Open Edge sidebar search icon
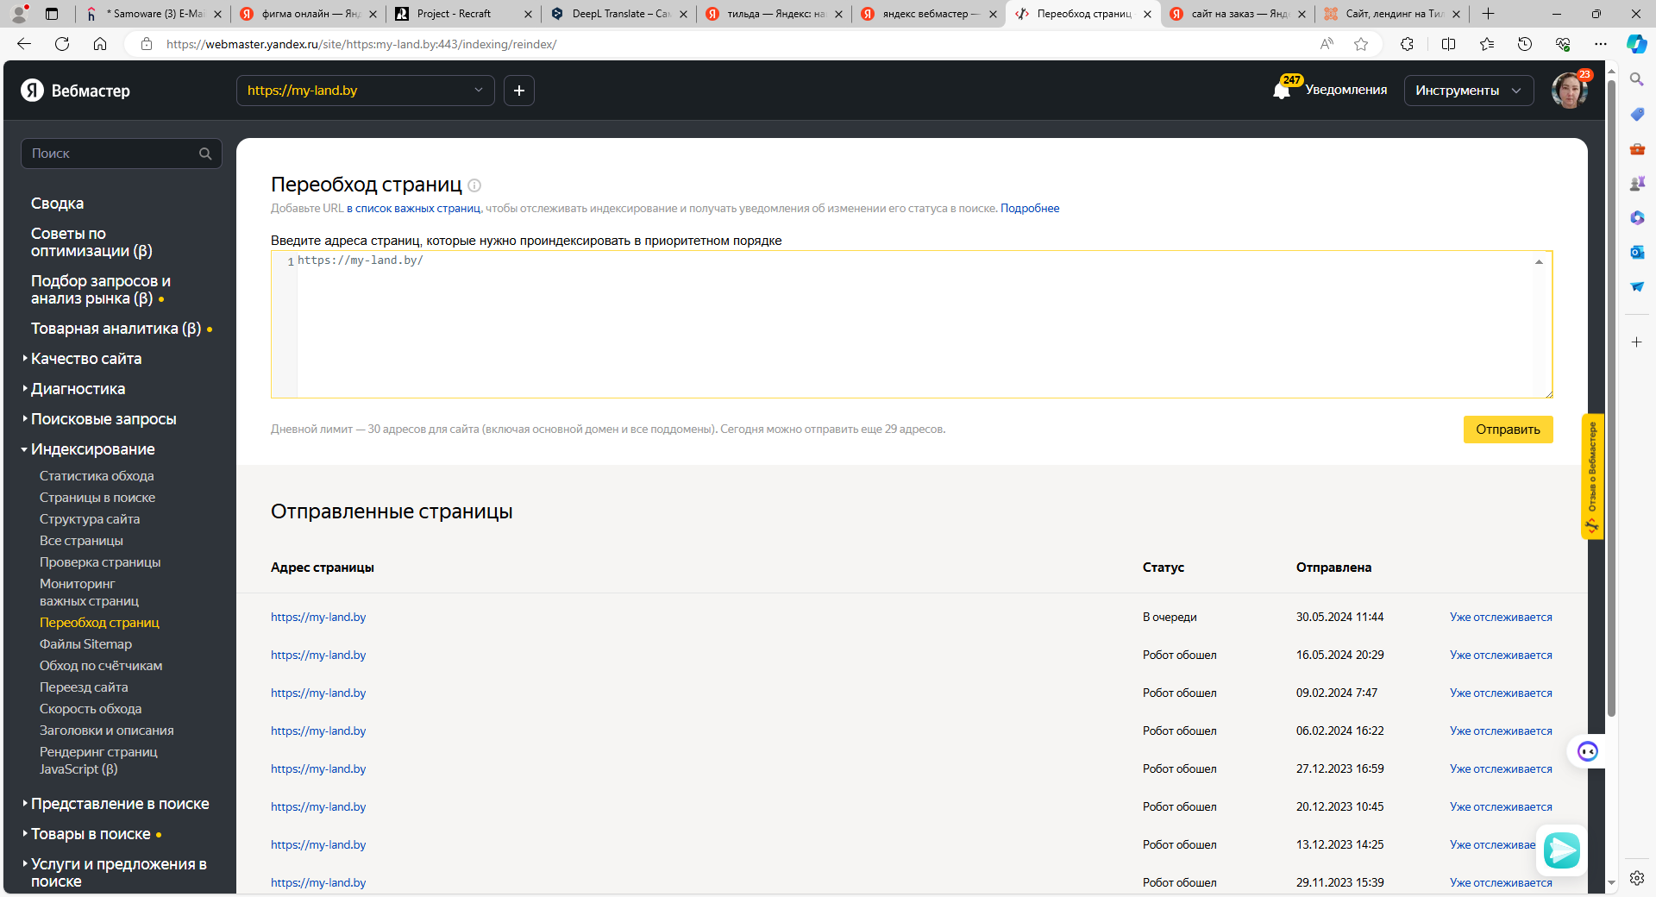 click(1636, 79)
